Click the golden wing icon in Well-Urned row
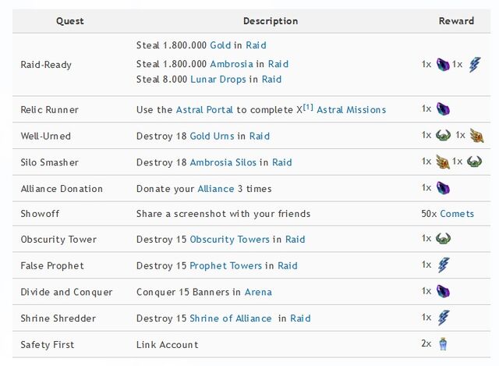The height and width of the screenshot is (366, 499). pyautogui.click(x=476, y=136)
